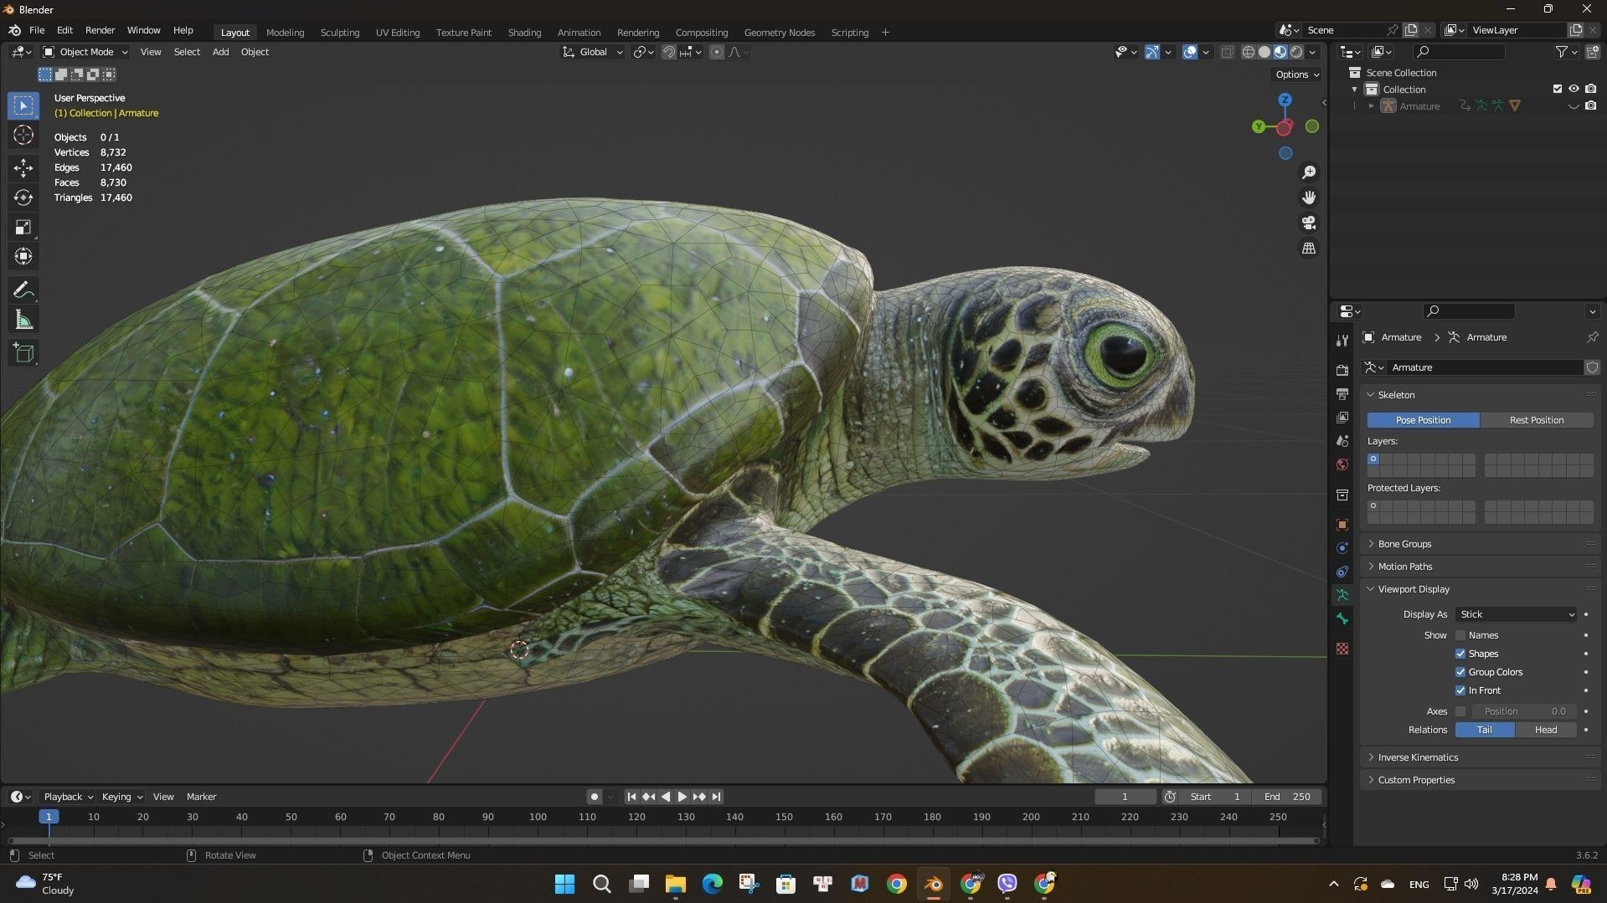The height and width of the screenshot is (903, 1607).
Task: Select the Select Box tool
Action: (23, 105)
